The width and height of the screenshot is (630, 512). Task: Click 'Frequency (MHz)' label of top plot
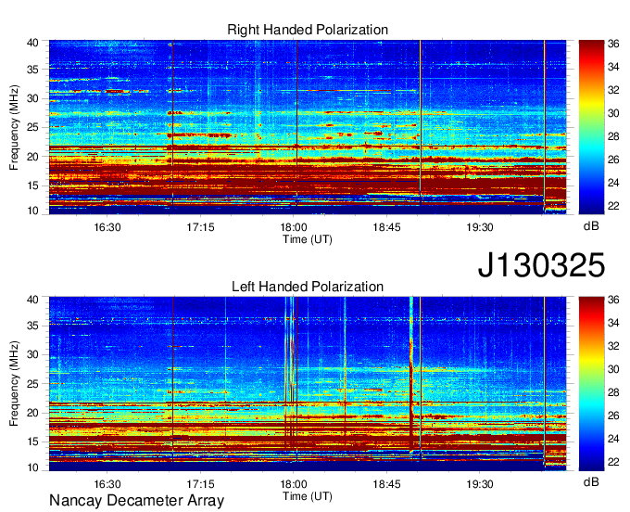point(14,127)
